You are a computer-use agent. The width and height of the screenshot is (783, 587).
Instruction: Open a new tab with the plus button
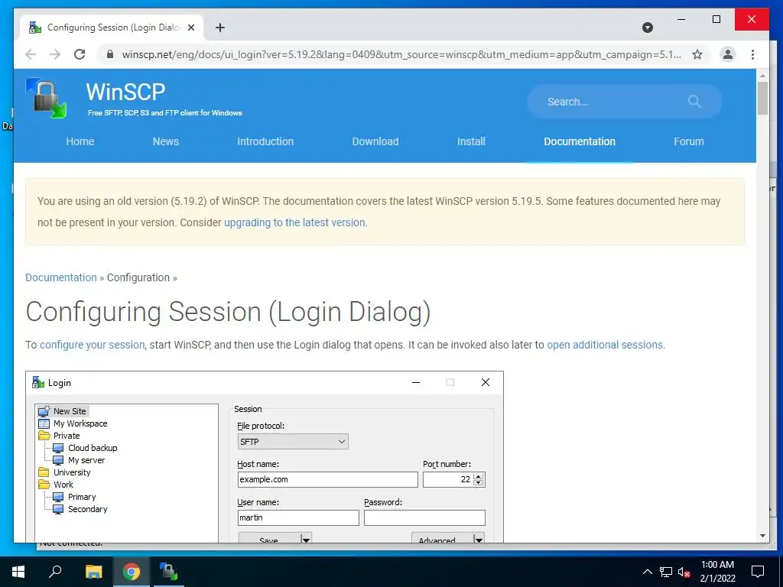point(219,28)
